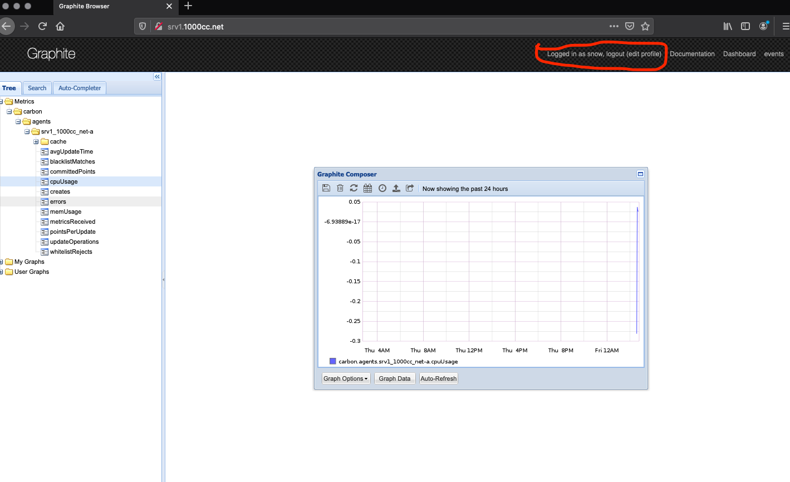Select the memUsage metric
The width and height of the screenshot is (790, 482).
coord(66,212)
